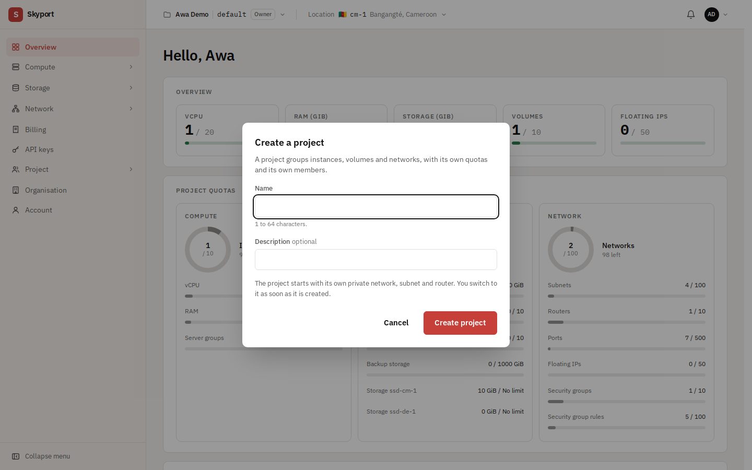Open the project switcher dropdown chevron

pyautogui.click(x=283, y=15)
